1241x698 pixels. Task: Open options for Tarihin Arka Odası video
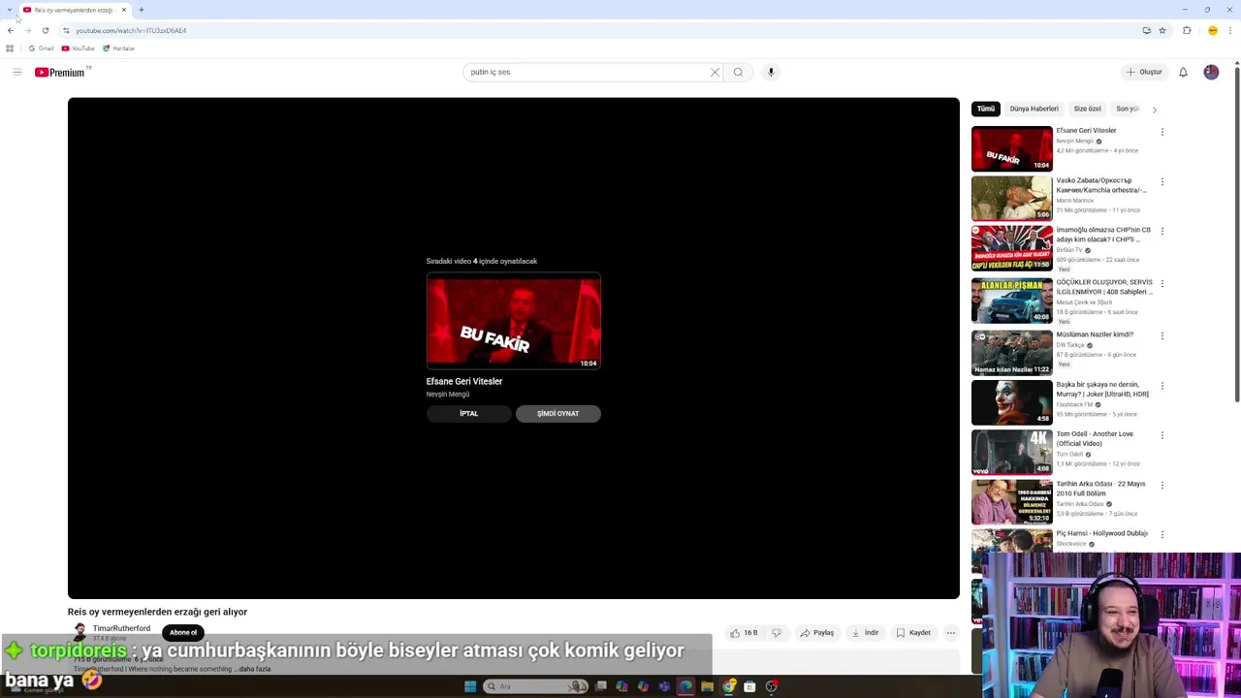coord(1162,485)
